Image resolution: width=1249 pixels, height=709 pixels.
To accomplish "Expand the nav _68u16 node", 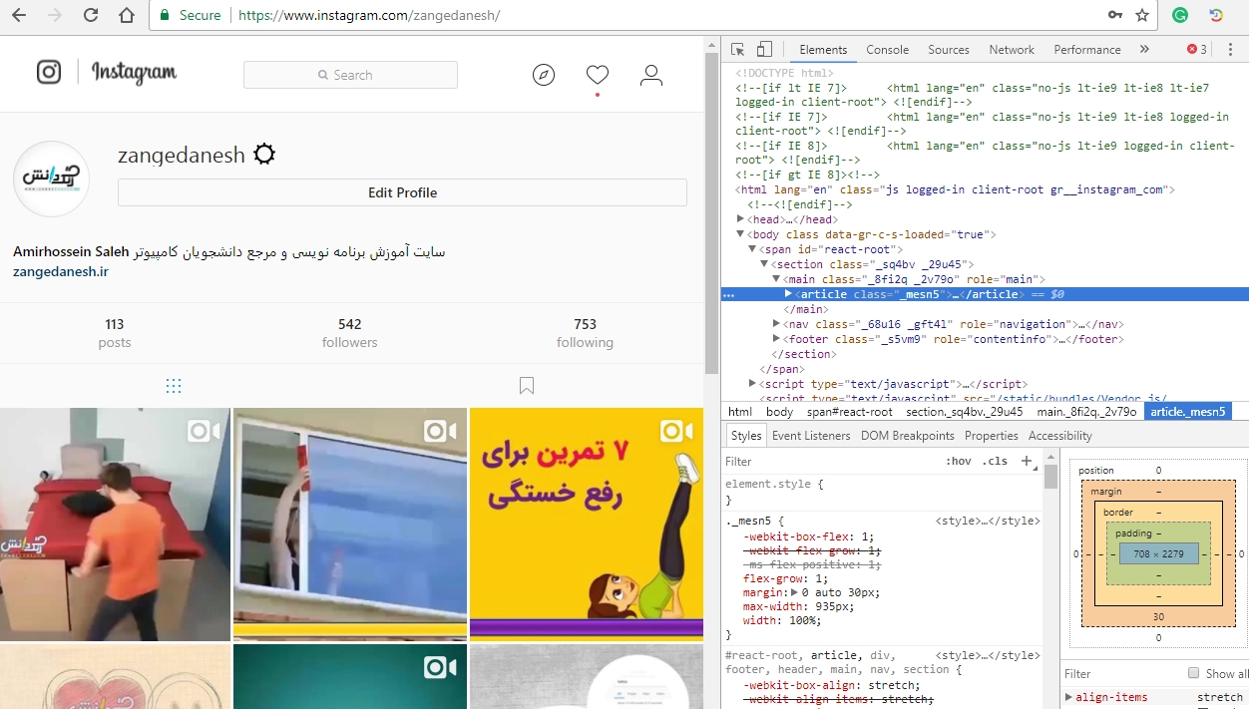I will [x=776, y=324].
